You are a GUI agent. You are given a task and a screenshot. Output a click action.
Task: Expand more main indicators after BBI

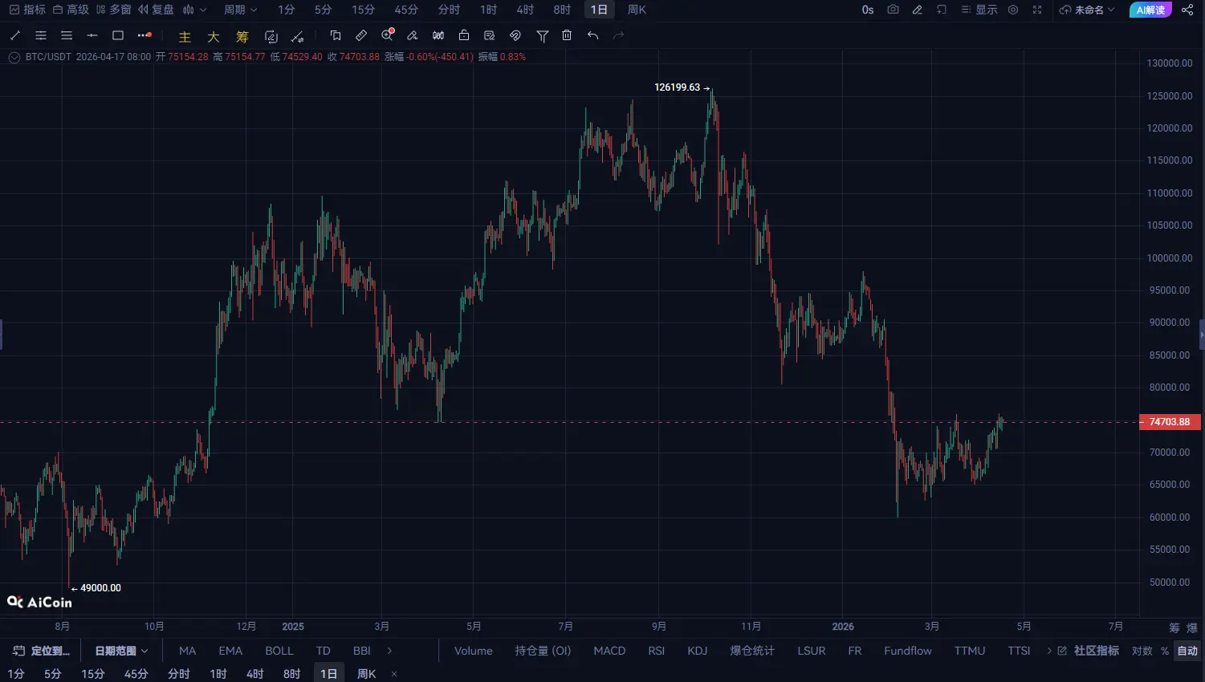(390, 651)
